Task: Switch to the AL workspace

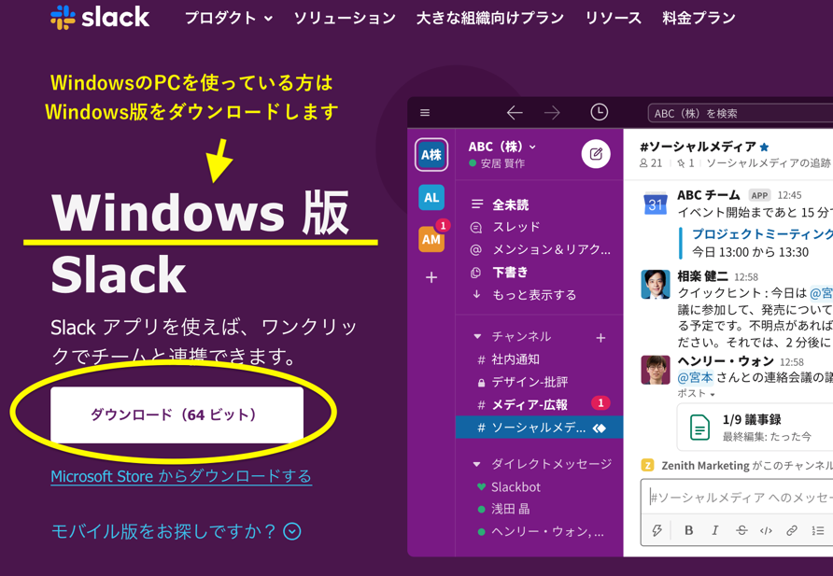Action: coord(431,198)
